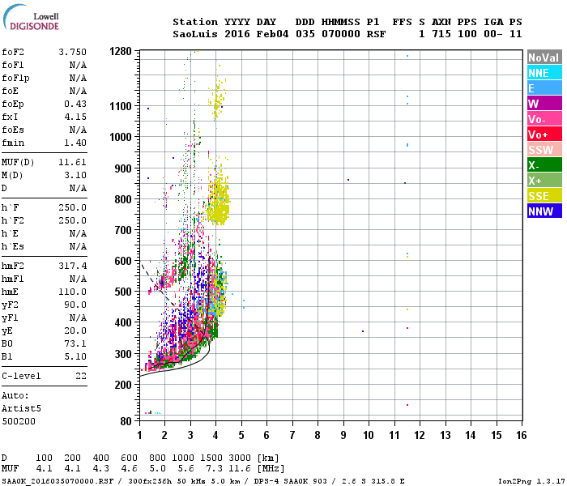The width and height of the screenshot is (567, 486).
Task: Click the 1100 km axis label
Action: tap(121, 106)
